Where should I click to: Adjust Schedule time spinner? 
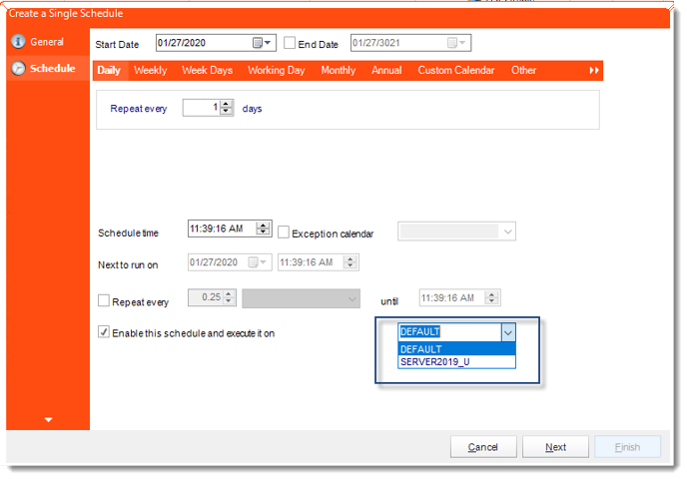tap(264, 229)
